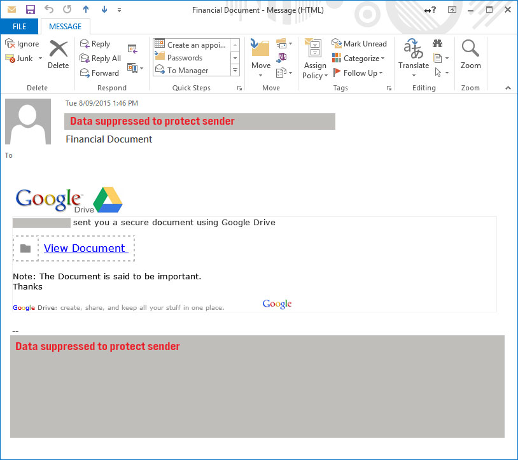Image resolution: width=518 pixels, height=460 pixels.
Task: Select the MESSAGE ribbon tab
Action: pos(65,27)
